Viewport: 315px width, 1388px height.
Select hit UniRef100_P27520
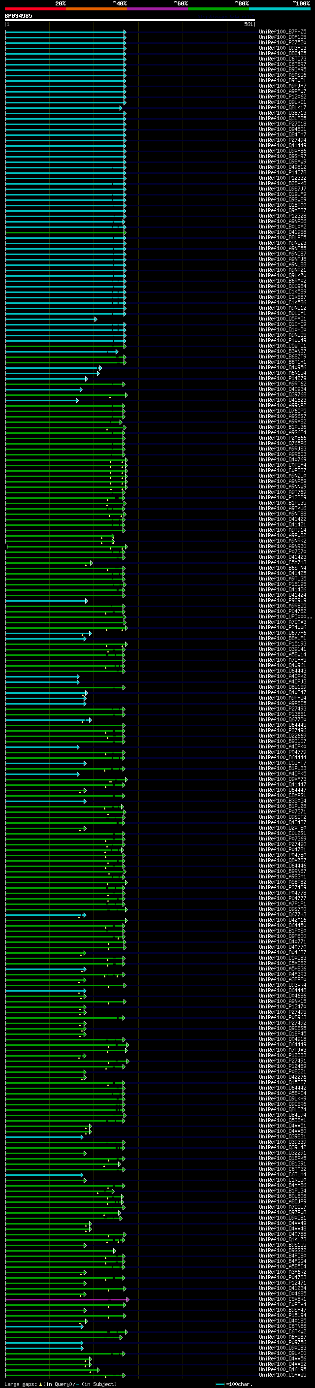pos(283,42)
